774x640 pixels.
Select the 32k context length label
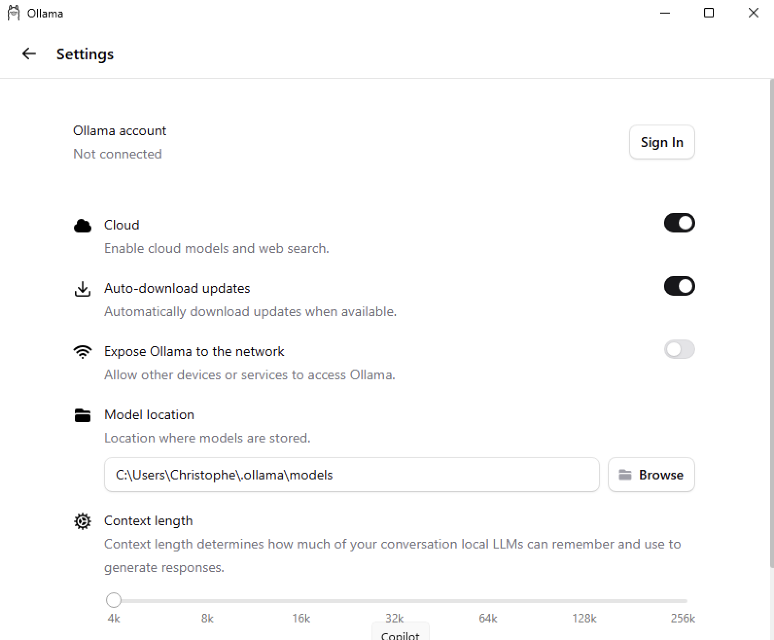394,618
